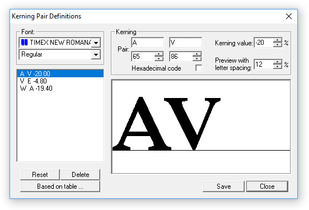This screenshot has height=210, width=309.
Task: Decrease second pair character code 86
Action: 197,59
